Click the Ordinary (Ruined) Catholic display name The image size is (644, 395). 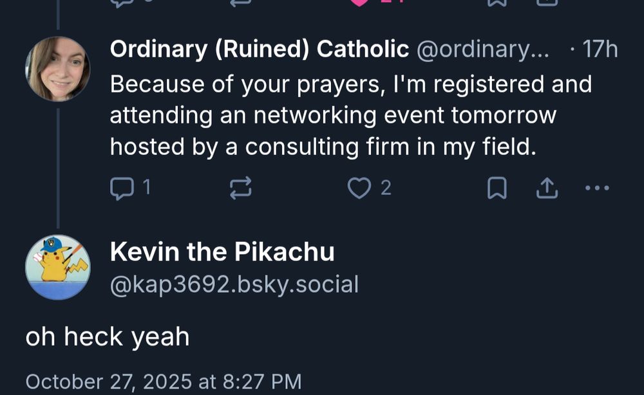[x=259, y=50]
